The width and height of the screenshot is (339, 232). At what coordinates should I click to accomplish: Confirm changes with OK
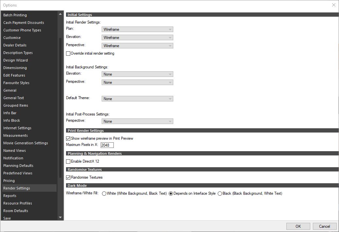tap(298, 226)
